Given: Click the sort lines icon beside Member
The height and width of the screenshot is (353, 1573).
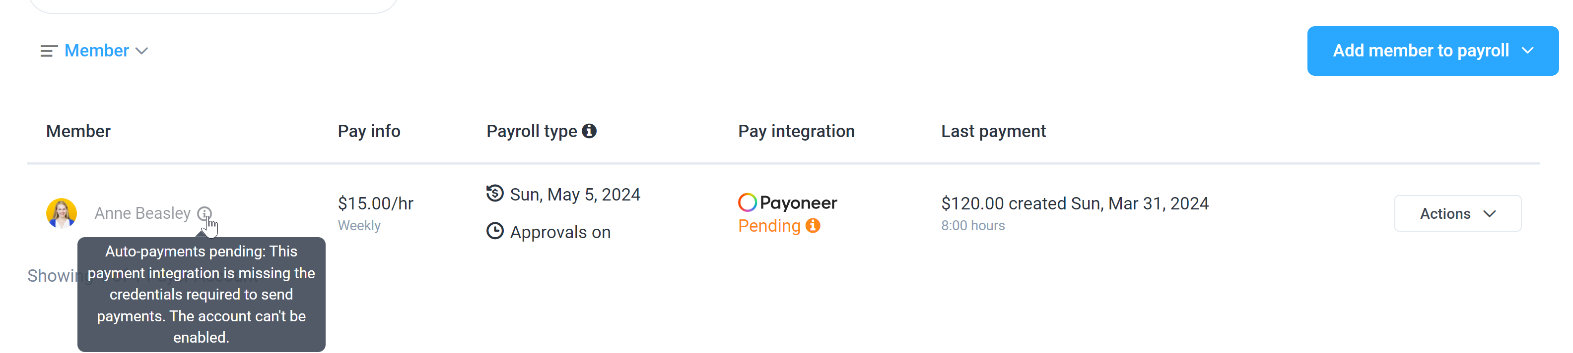Looking at the screenshot, I should [49, 51].
